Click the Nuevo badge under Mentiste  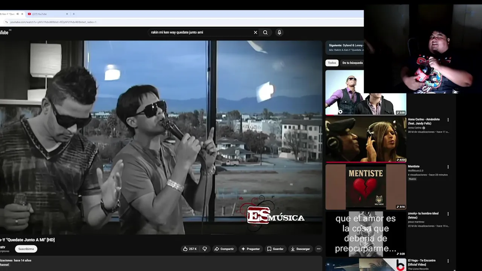(412, 179)
